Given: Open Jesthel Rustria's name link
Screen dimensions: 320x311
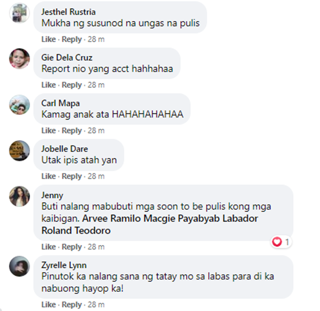Looking at the screenshot, I should tap(68, 12).
